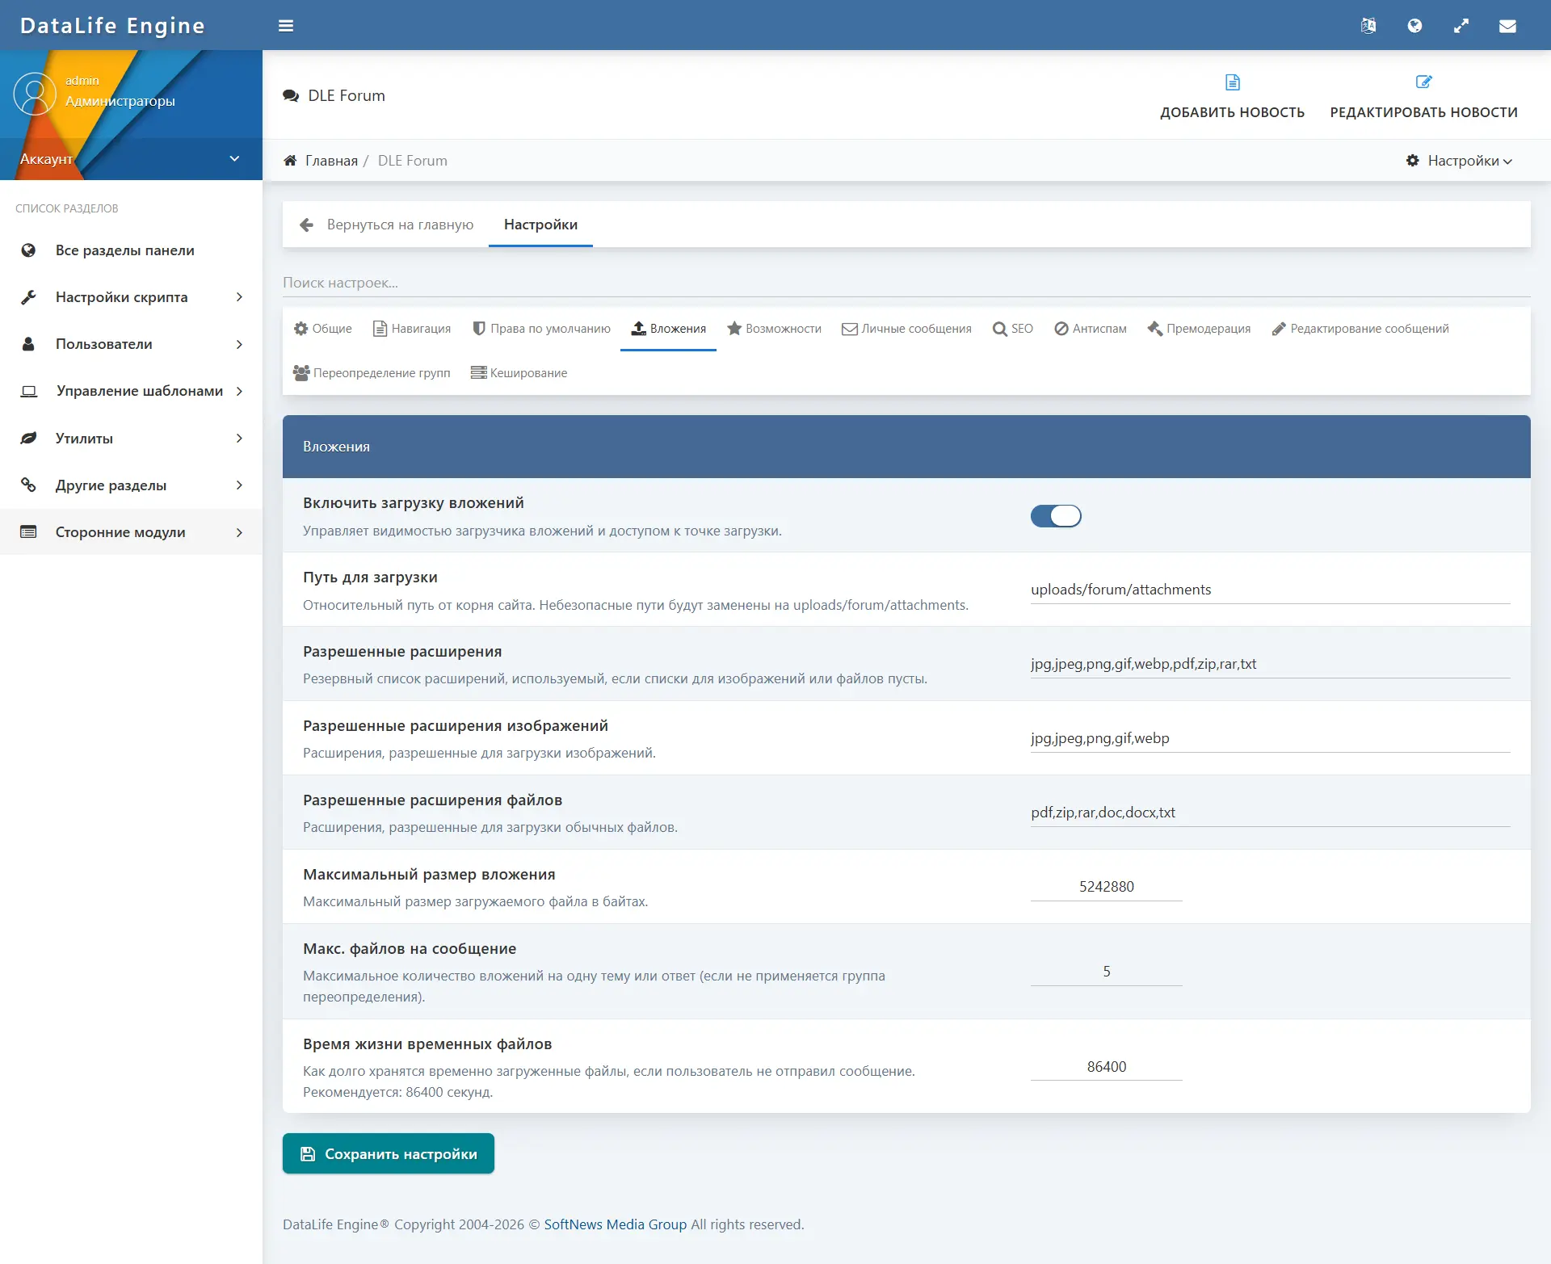This screenshot has width=1551, height=1264.
Task: Switch to the Навигация settings tab
Action: coord(411,329)
